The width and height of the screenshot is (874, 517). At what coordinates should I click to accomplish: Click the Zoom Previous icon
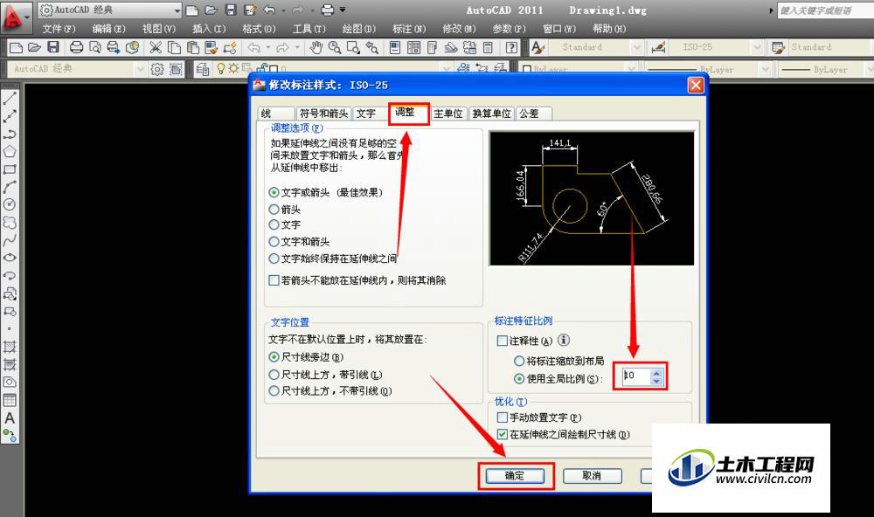click(371, 47)
